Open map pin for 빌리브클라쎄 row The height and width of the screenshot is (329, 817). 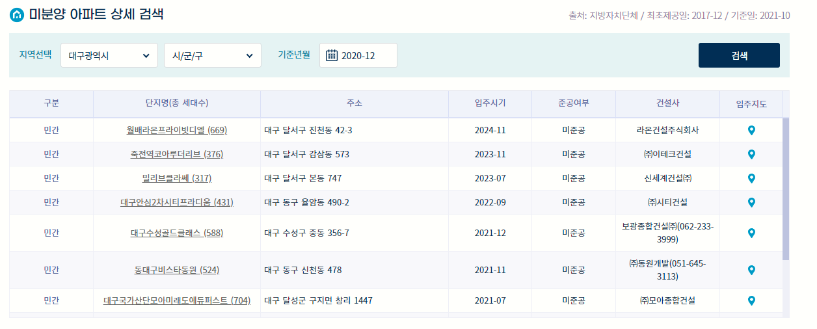751,178
